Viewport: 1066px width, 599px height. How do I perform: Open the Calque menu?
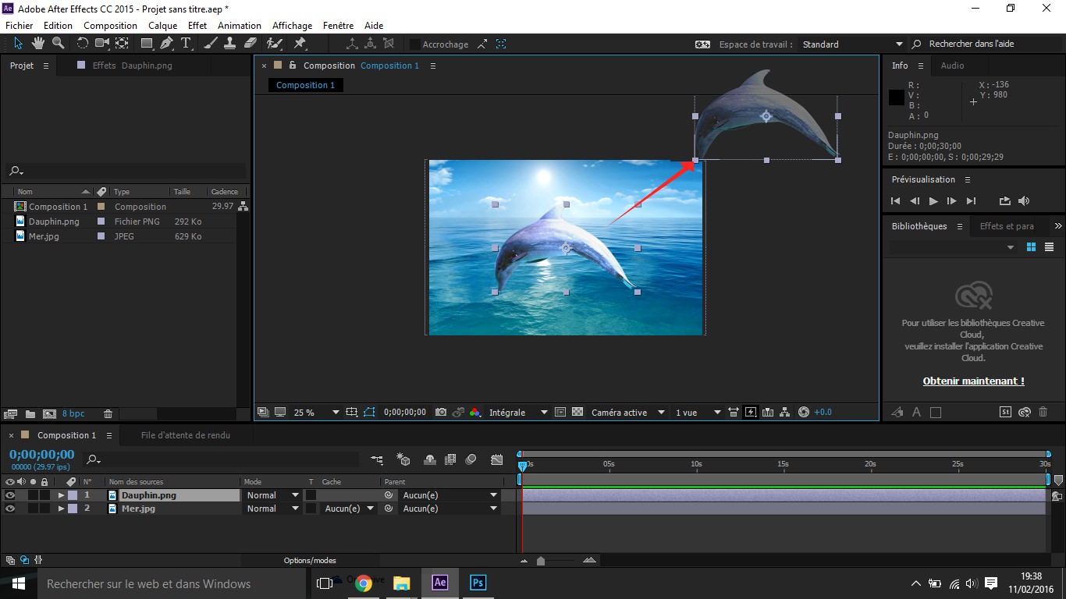[163, 26]
